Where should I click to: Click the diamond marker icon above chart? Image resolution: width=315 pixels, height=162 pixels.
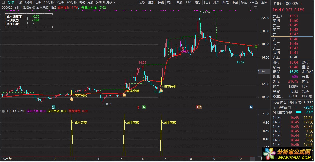click(251, 8)
